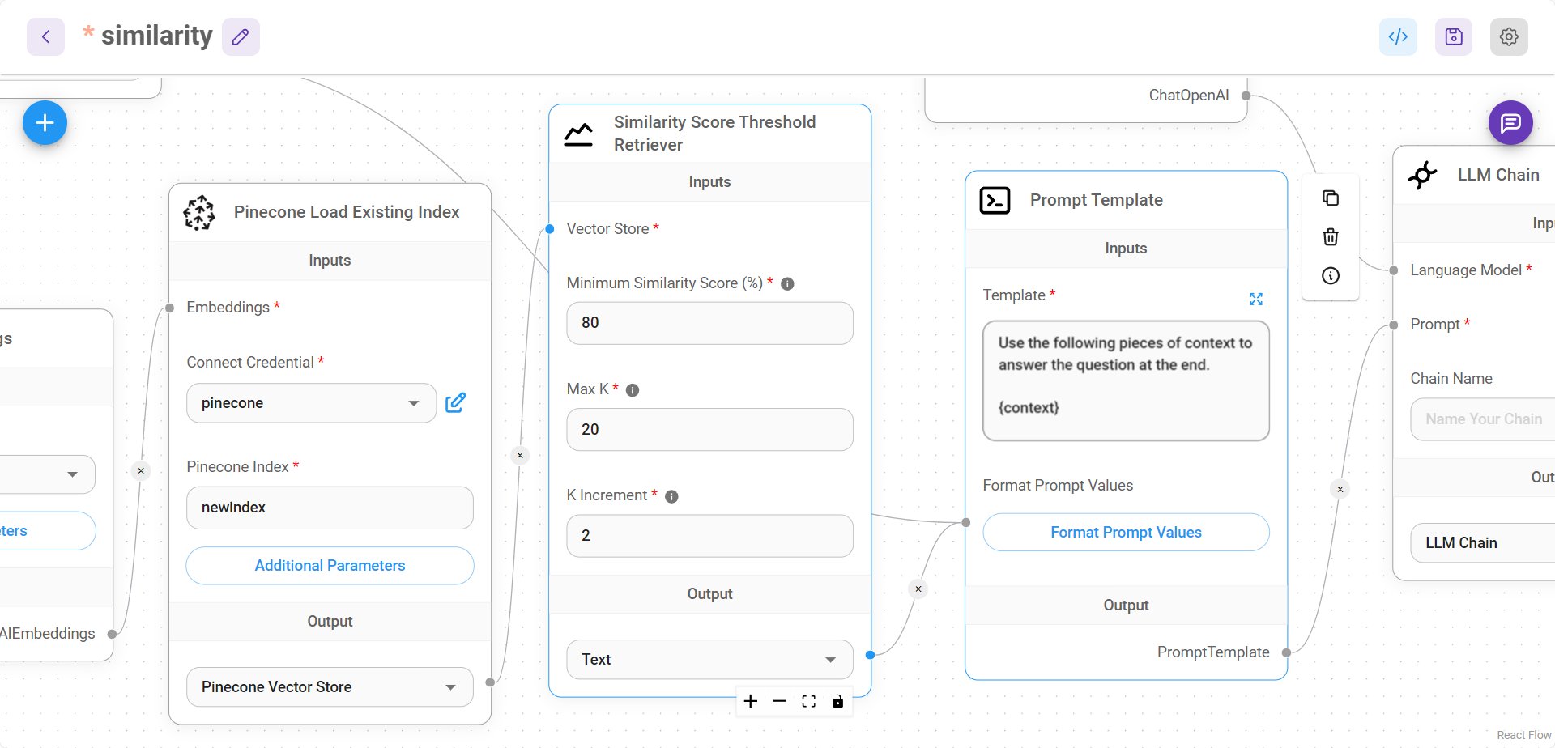
Task: Add a new node with the blue plus button
Action: [45, 123]
